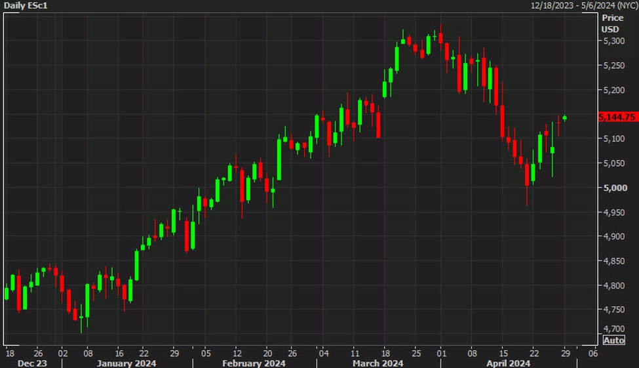The image size is (639, 368).
Task: Click the Price USD axis header
Action: coord(612,24)
